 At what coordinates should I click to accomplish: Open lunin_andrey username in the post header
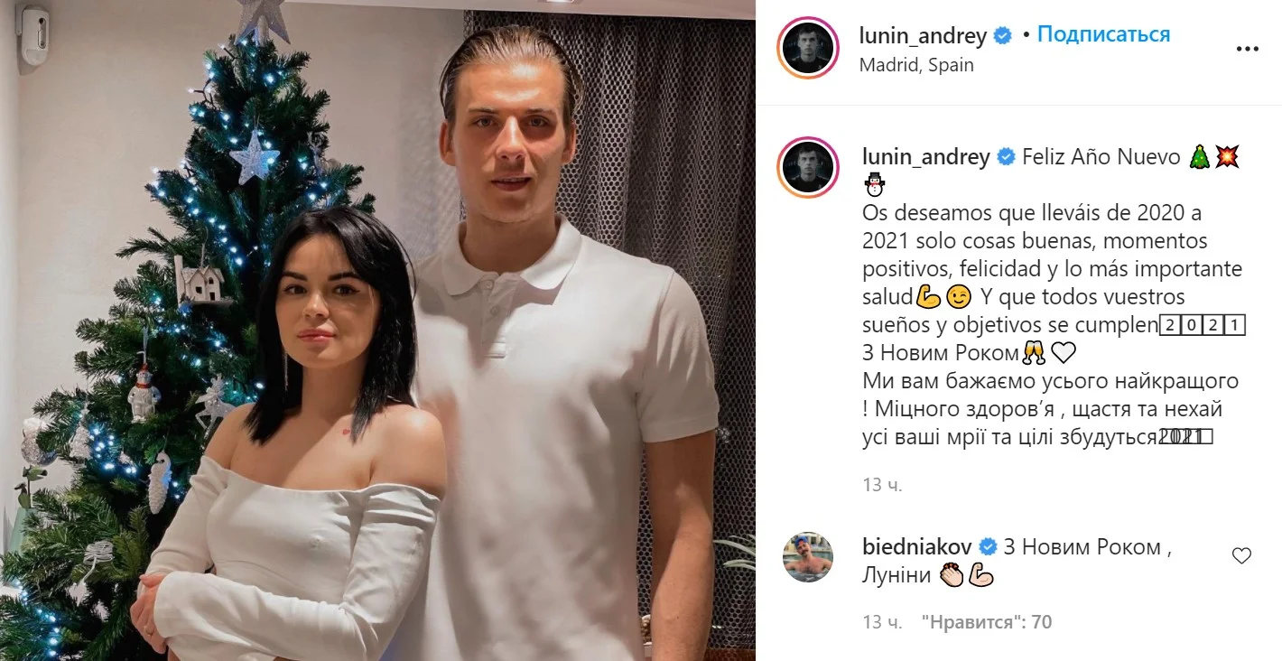924,35
